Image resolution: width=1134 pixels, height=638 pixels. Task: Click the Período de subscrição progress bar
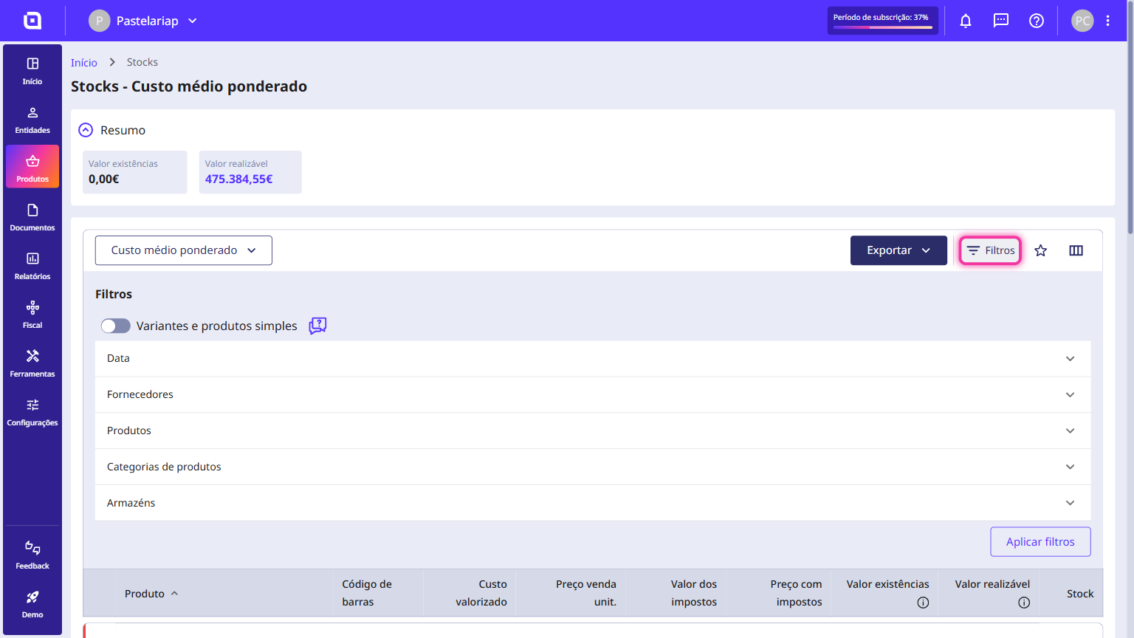pyautogui.click(x=883, y=21)
